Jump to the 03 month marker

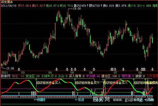[x=23, y=73]
